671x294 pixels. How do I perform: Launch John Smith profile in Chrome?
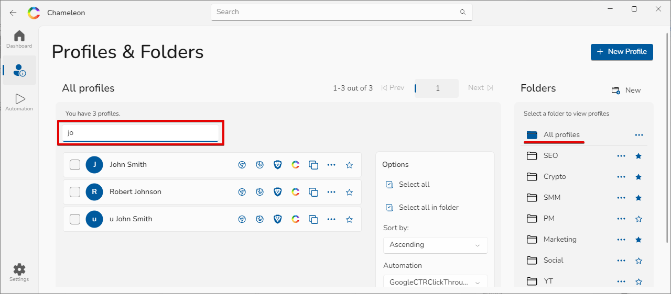(242, 165)
